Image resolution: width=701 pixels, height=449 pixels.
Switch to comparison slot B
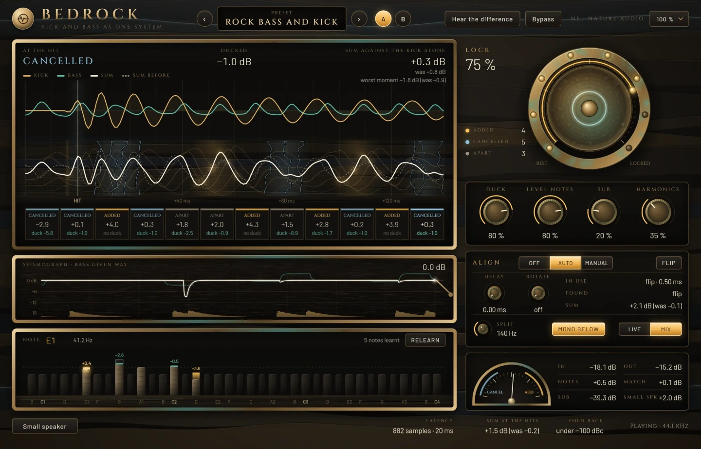(x=403, y=19)
